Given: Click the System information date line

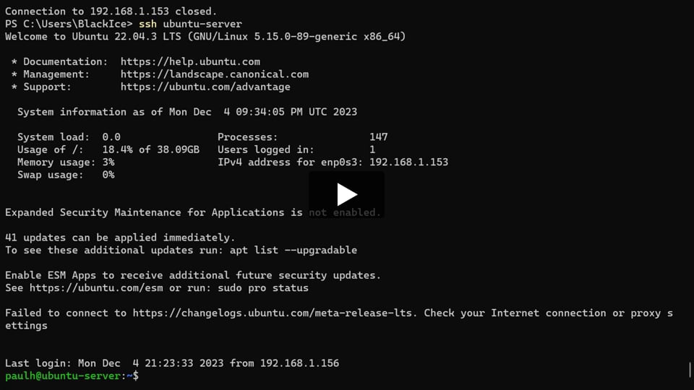Looking at the screenshot, I should (x=187, y=112).
